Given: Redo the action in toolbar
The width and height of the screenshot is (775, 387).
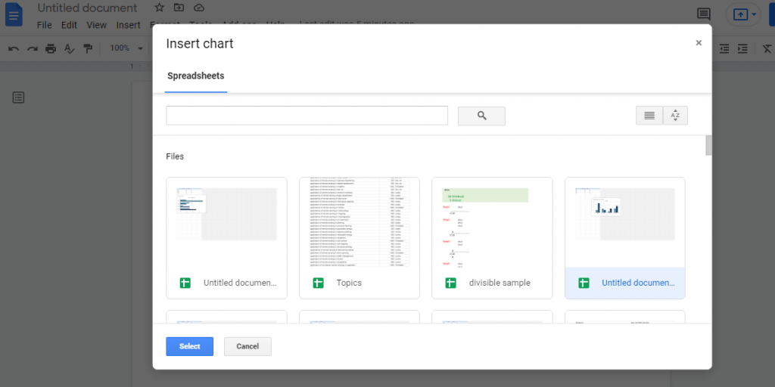Looking at the screenshot, I should pyautogui.click(x=32, y=48).
